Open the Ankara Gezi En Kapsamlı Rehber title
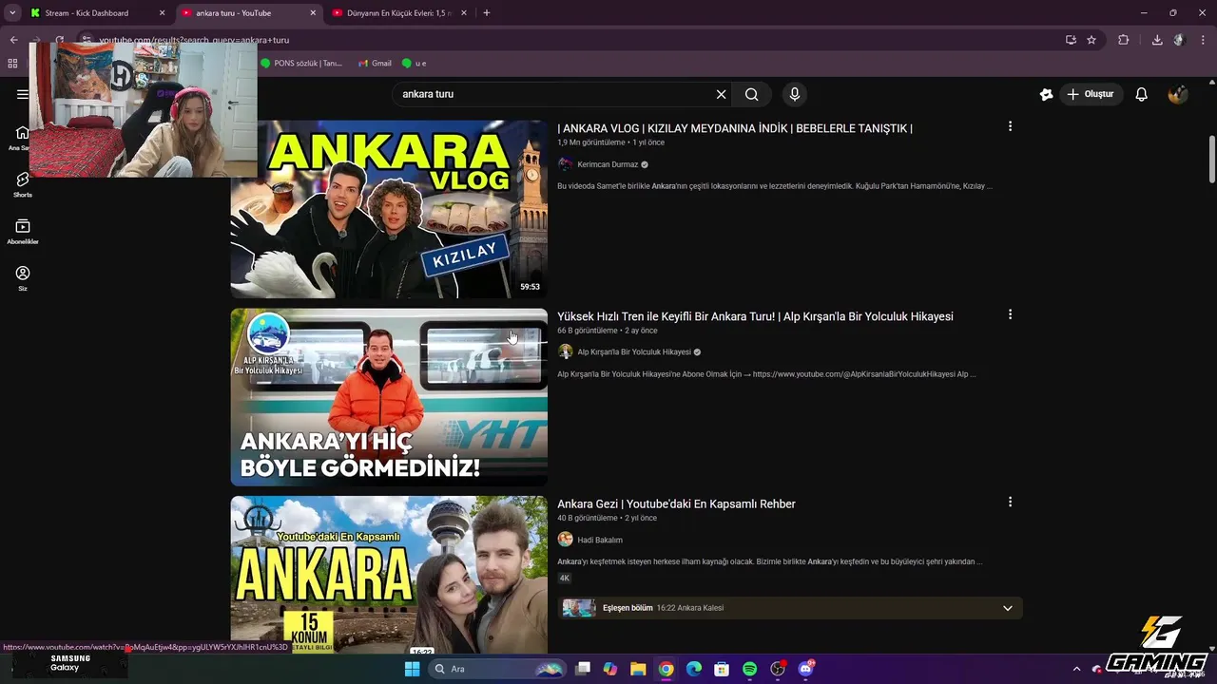 (676, 503)
